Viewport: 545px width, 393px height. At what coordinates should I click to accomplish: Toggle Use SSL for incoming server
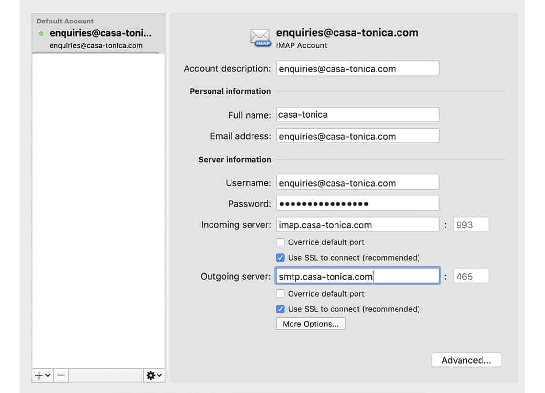coord(280,257)
